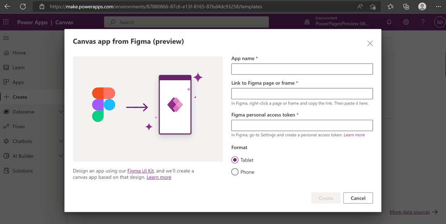Image resolution: width=446 pixels, height=224 pixels.
Task: Click the magnifier icon in Search box
Action: pos(113,22)
